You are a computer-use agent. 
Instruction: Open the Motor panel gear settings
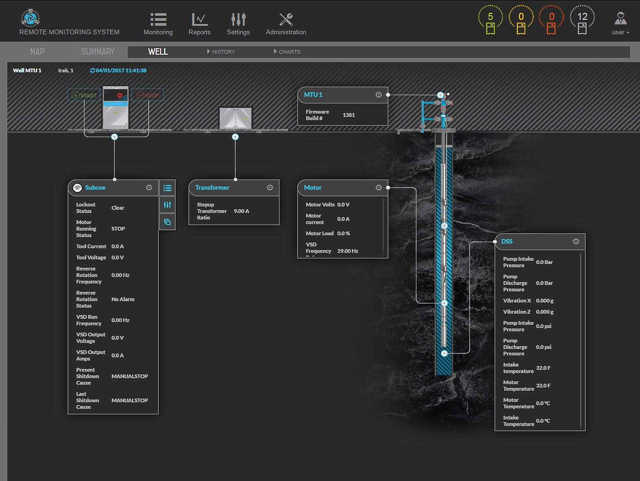(378, 188)
